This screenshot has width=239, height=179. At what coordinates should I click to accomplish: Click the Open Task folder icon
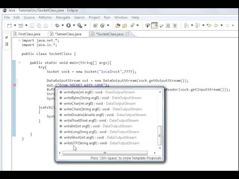point(125,25)
